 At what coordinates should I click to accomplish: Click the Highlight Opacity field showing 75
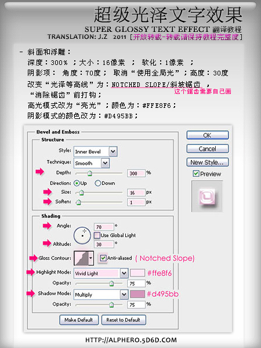click(x=136, y=284)
